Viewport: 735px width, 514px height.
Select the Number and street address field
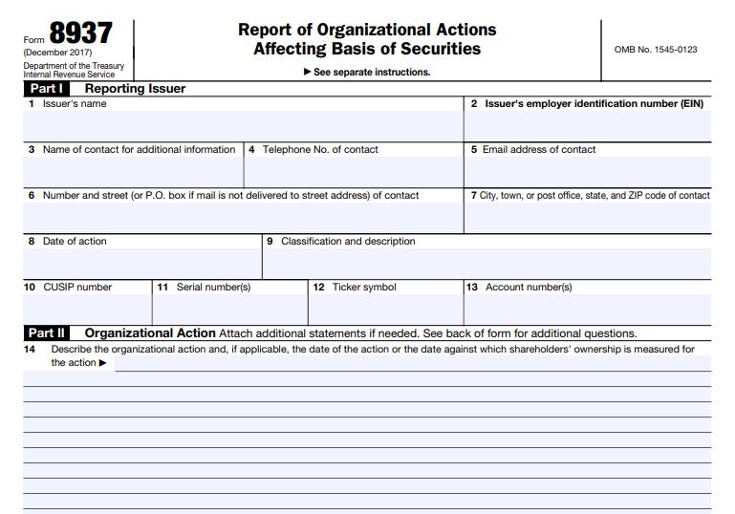(x=243, y=218)
